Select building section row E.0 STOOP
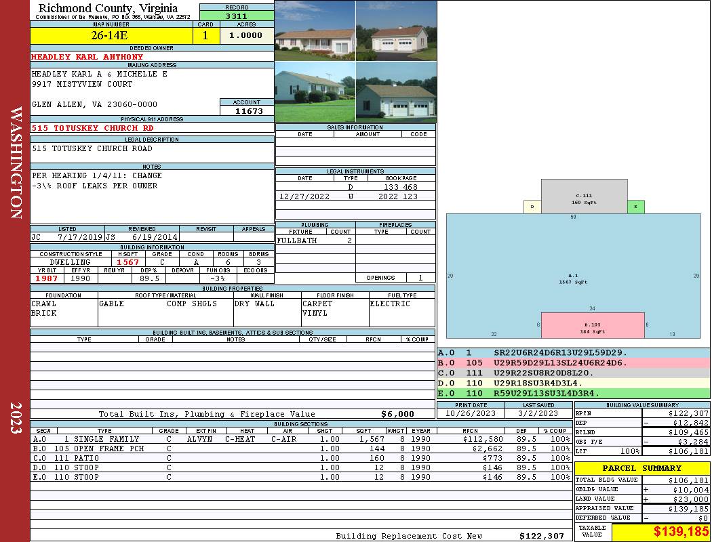 (300, 477)
